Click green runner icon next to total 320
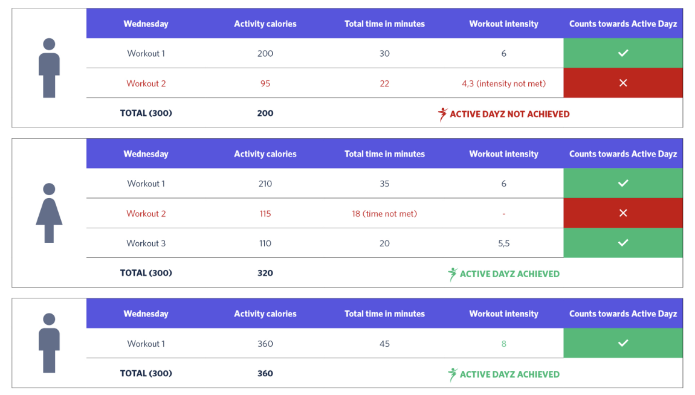Viewport: 695px width, 395px height. [x=452, y=274]
